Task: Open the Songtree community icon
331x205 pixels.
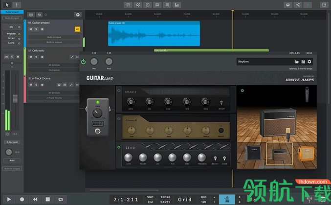Action: click(288, 5)
